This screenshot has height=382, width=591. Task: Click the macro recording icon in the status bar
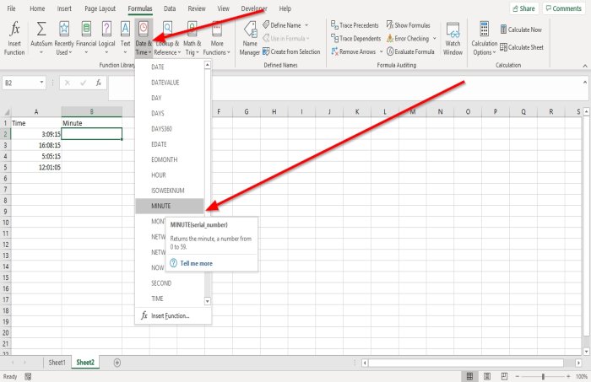[x=28, y=376]
